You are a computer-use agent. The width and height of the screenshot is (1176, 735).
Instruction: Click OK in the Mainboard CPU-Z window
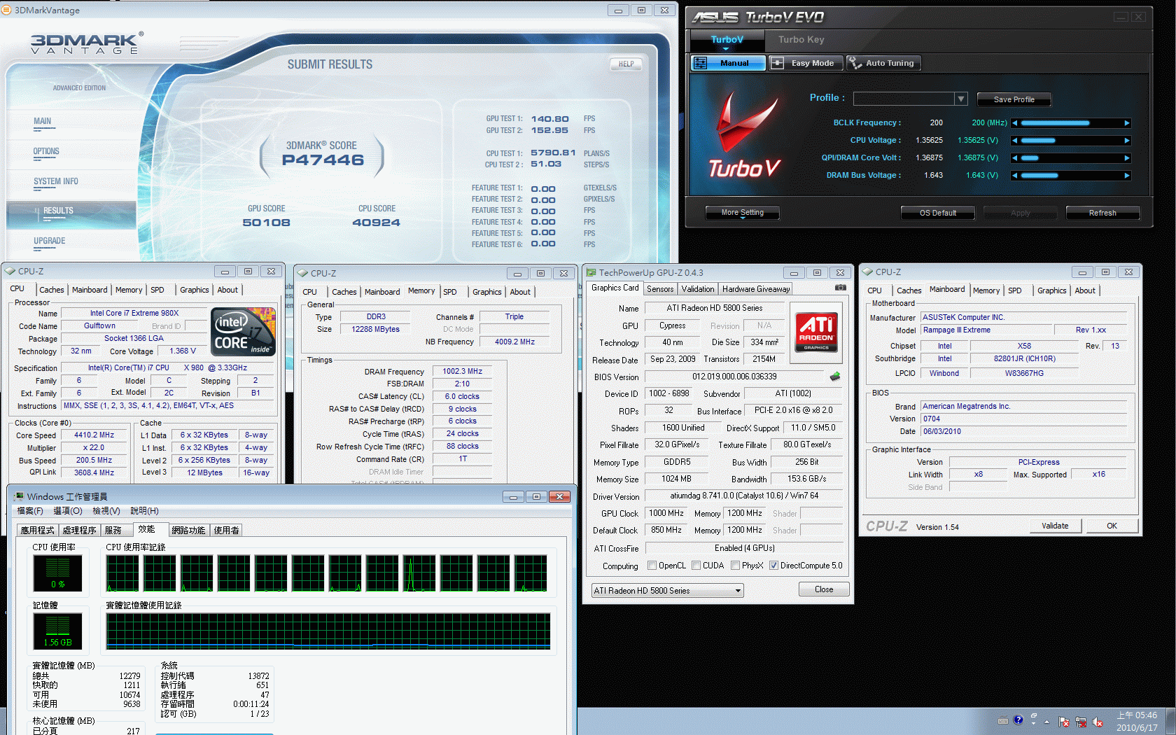(x=1112, y=526)
